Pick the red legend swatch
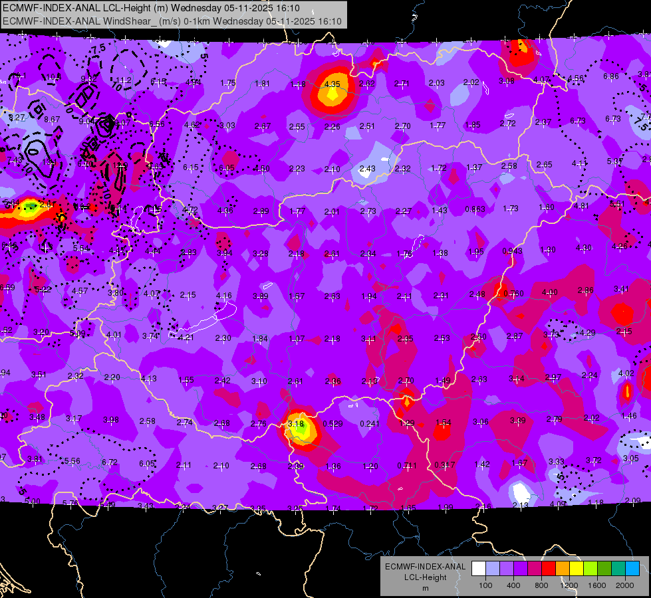 (549, 569)
